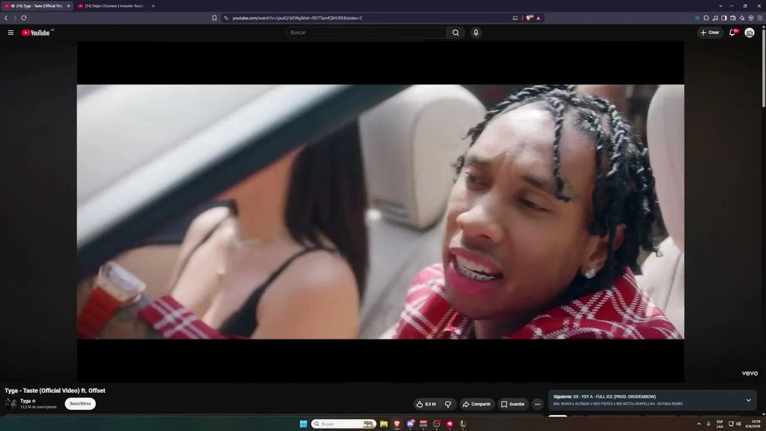Click the Windows taskbar search box
Image resolution: width=766 pixels, height=431 pixels.
[x=344, y=424]
